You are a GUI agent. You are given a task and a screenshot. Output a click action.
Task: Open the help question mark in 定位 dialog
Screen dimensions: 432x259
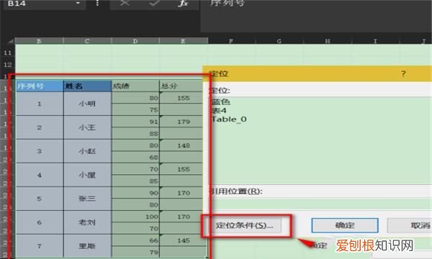pyautogui.click(x=403, y=73)
